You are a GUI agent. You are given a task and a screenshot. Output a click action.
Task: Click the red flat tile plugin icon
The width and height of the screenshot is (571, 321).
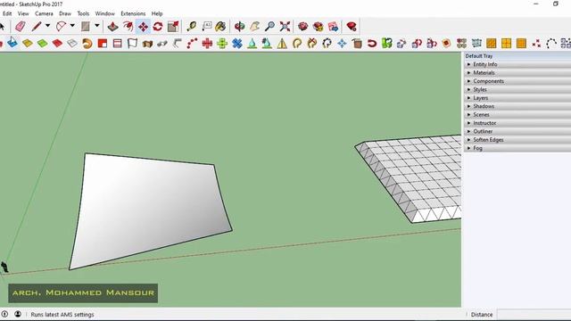coord(57,44)
